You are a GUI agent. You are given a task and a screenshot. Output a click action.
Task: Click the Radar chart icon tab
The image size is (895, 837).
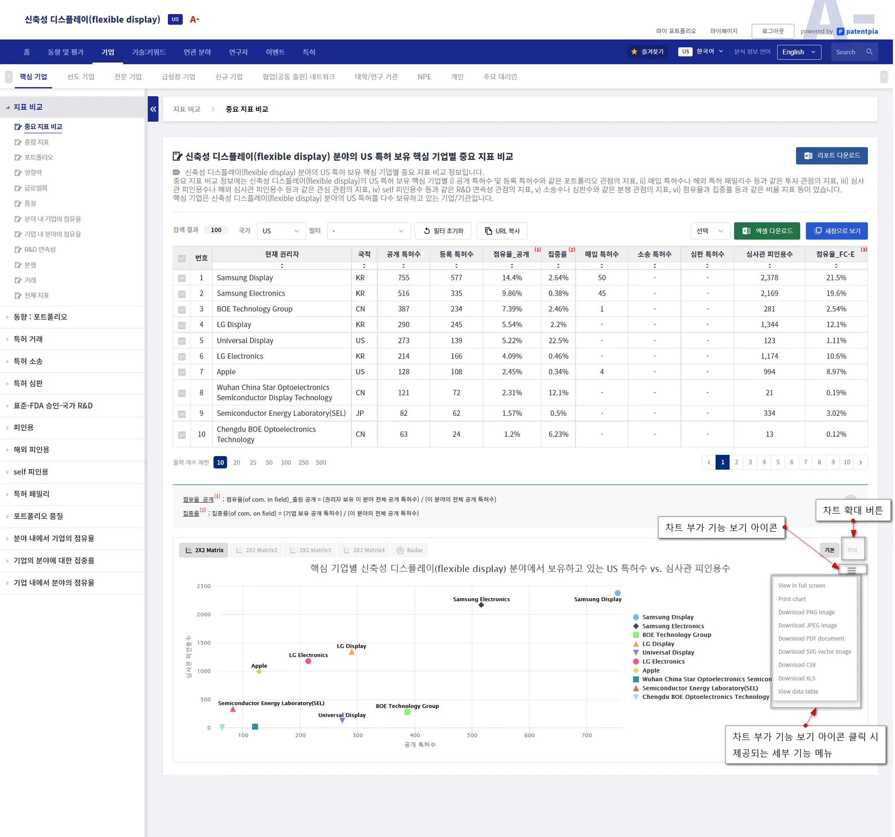(x=400, y=551)
